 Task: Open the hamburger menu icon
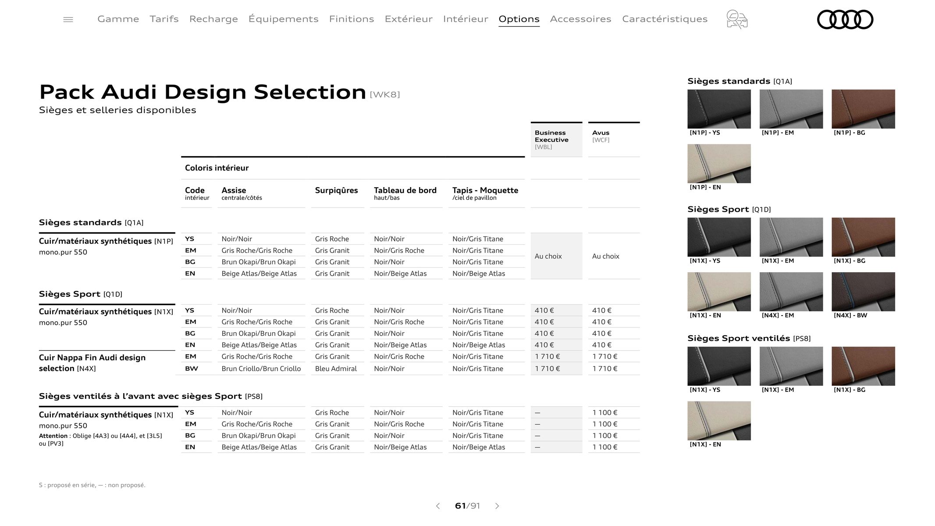click(x=68, y=19)
